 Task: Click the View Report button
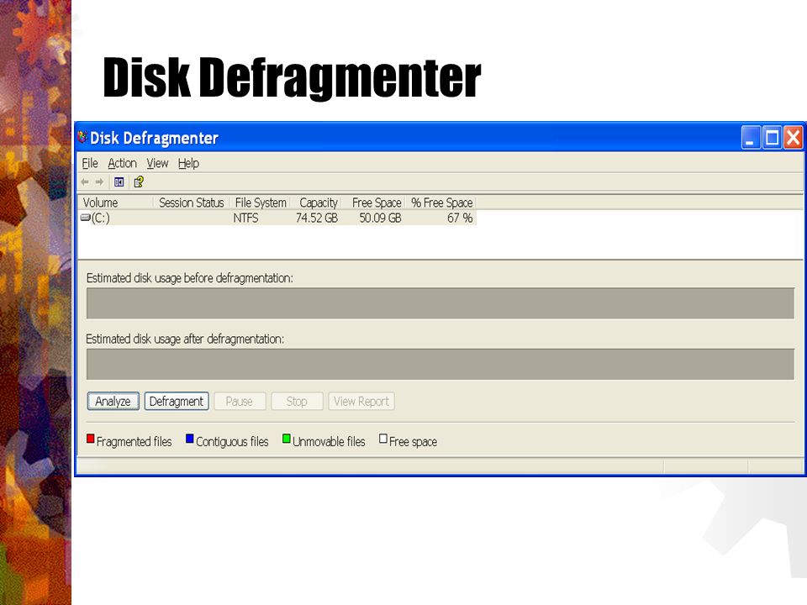(x=361, y=402)
